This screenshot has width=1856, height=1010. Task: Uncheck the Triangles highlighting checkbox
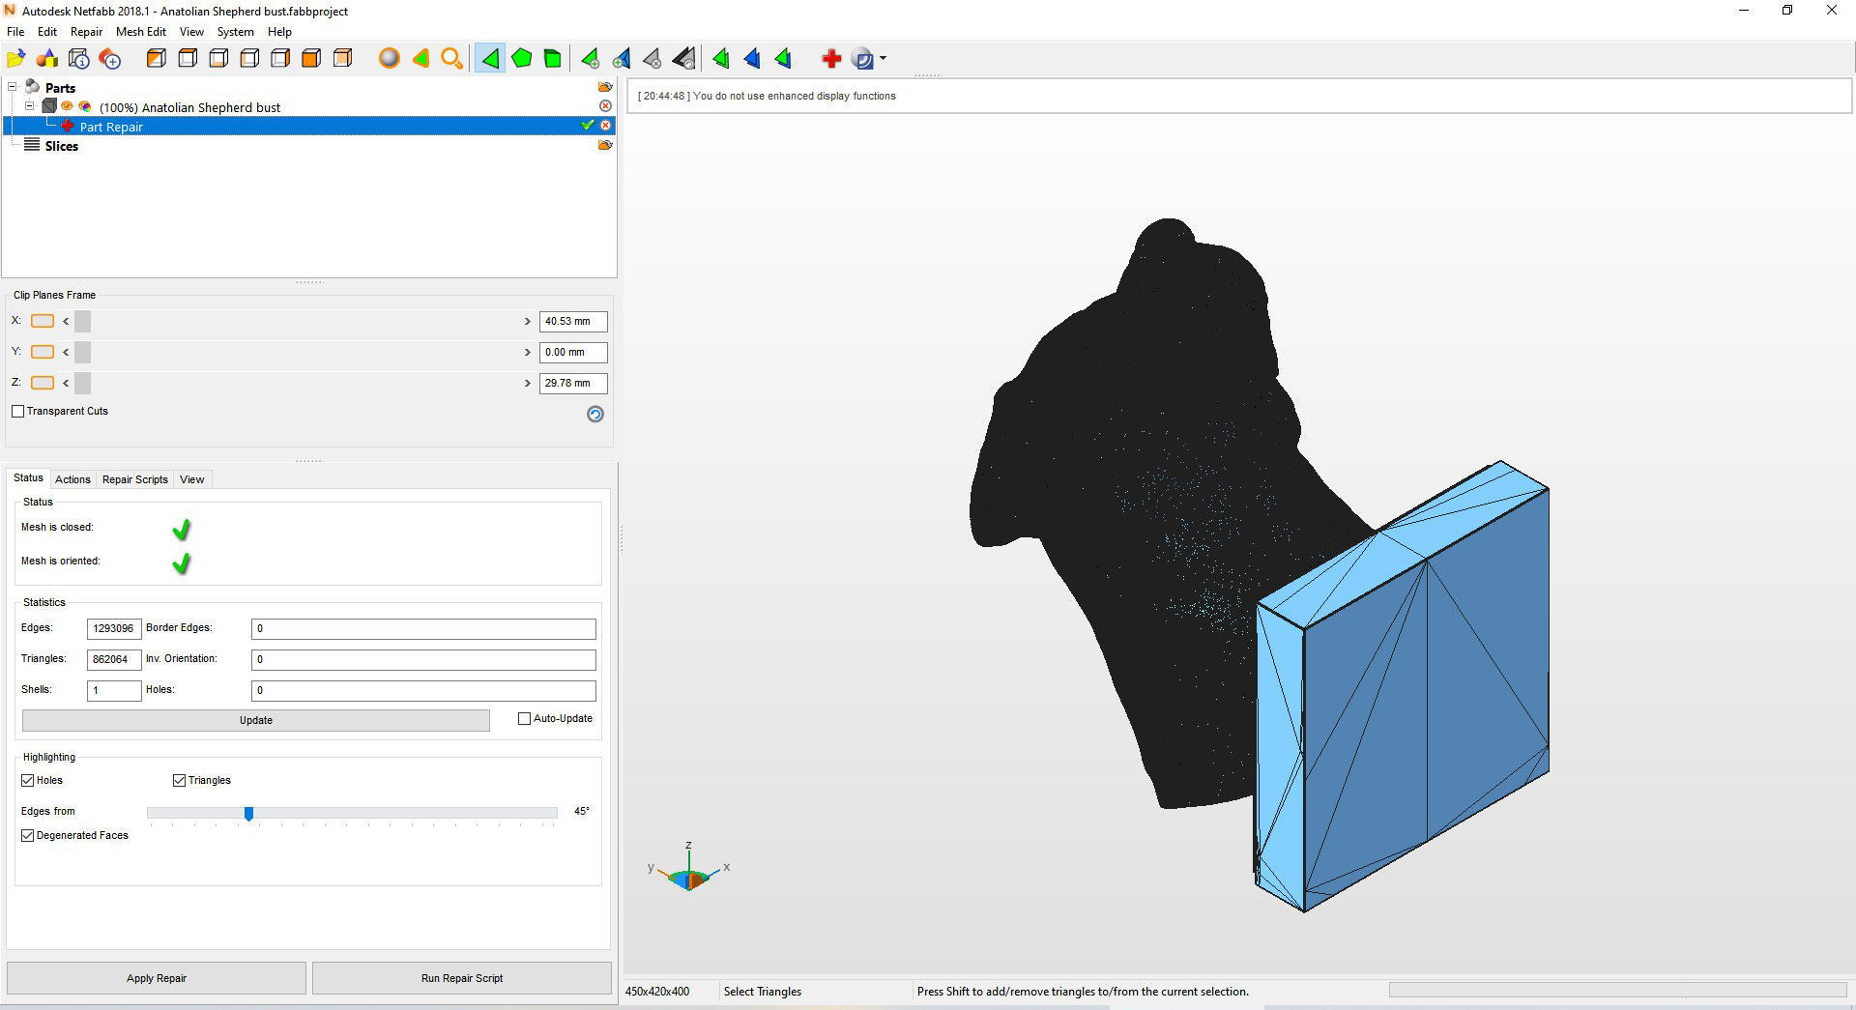(x=179, y=780)
